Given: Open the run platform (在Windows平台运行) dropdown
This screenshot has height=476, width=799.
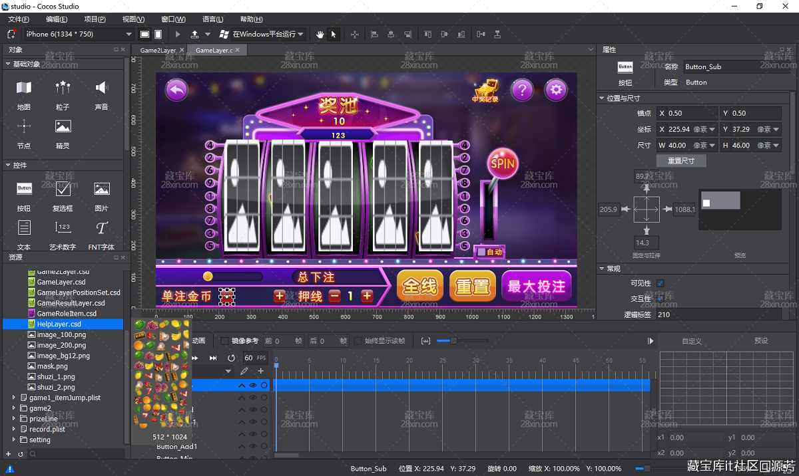Looking at the screenshot, I should point(301,34).
